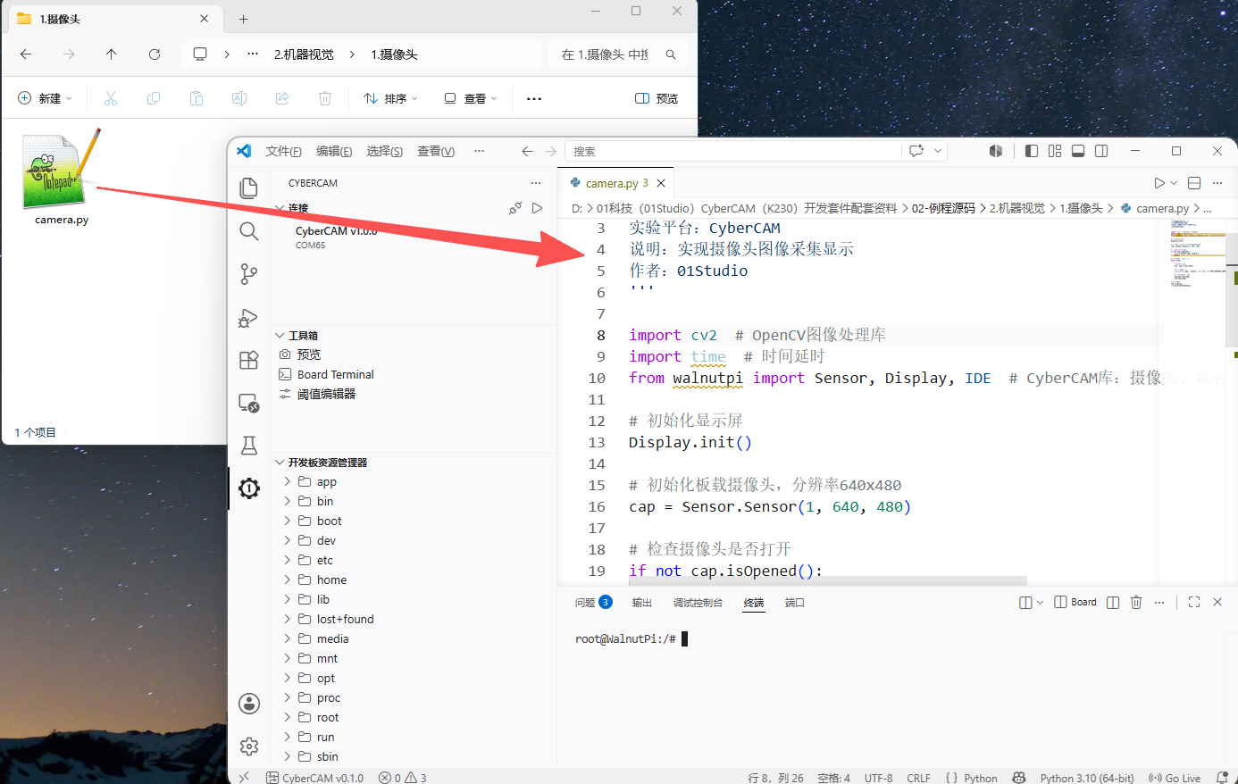
Task: Open the Extensions view
Action: [249, 360]
